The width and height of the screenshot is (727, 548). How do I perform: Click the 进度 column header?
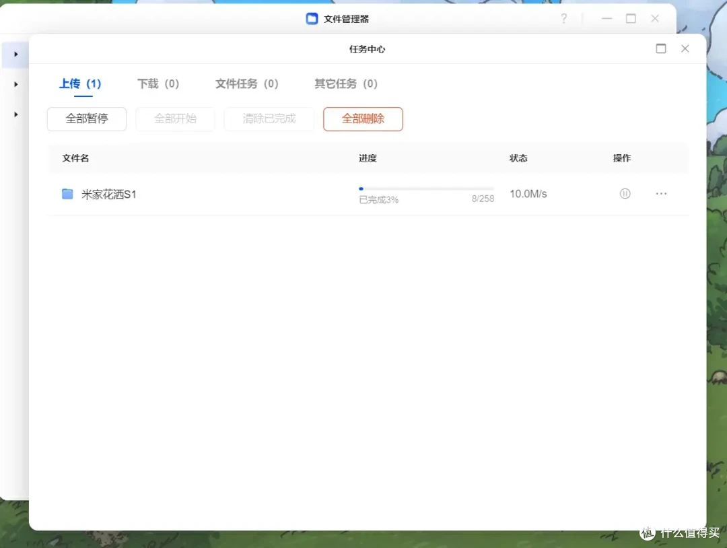(x=368, y=158)
